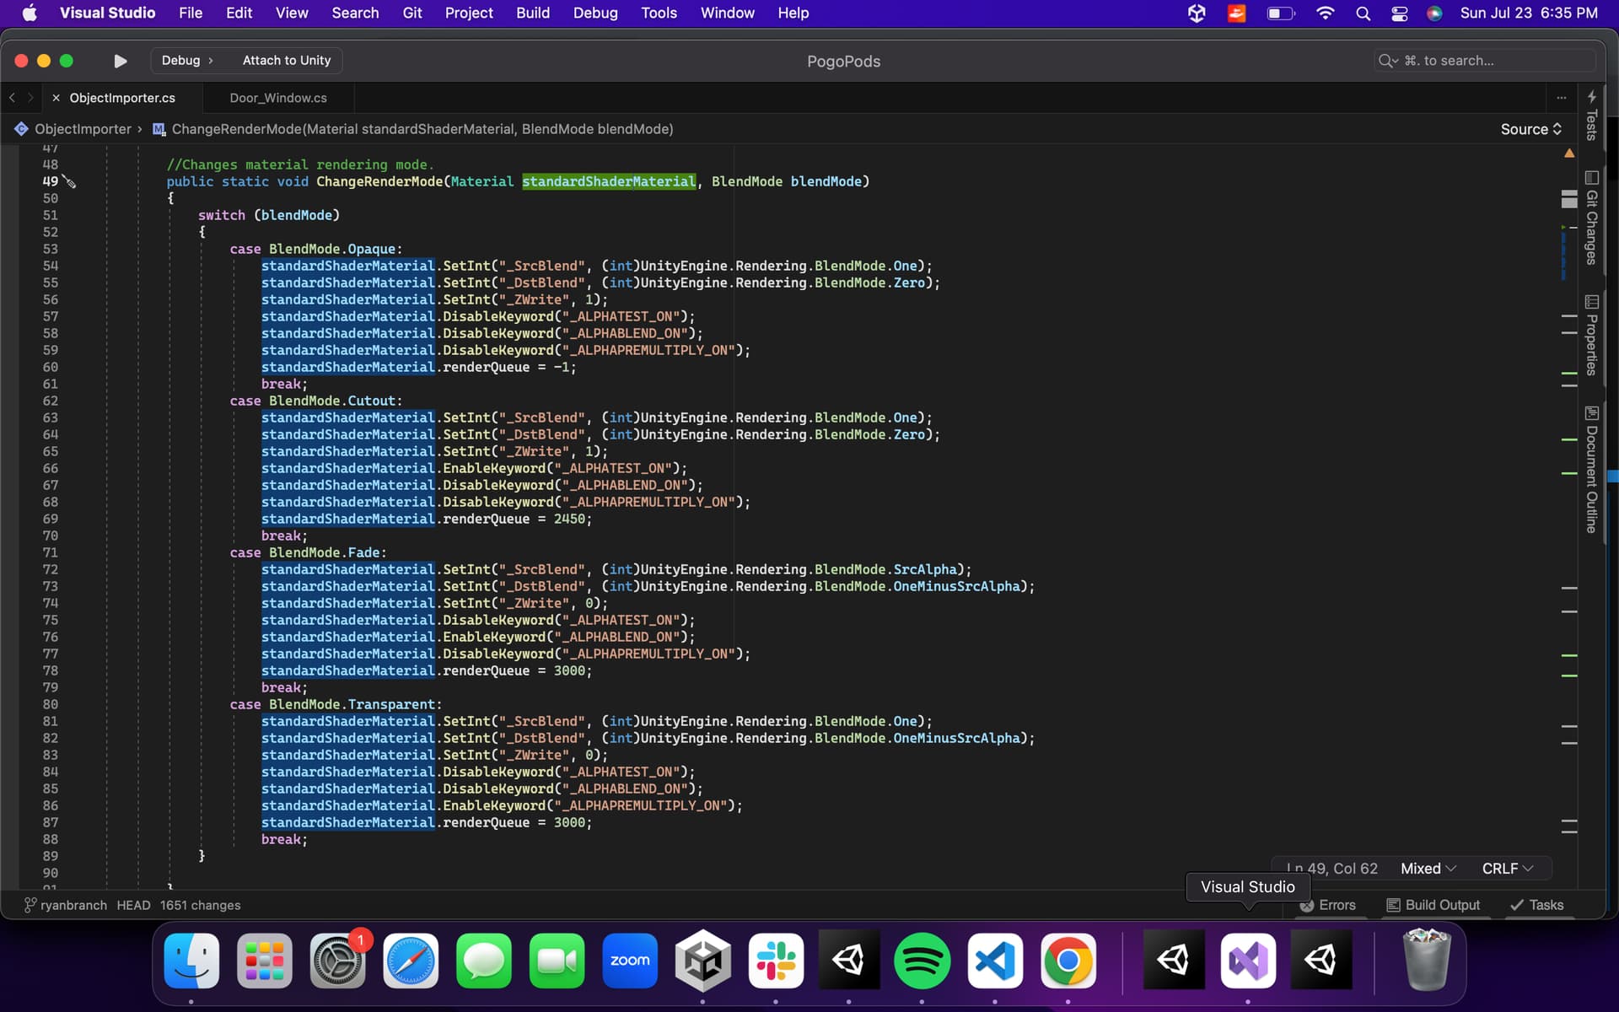The image size is (1619, 1012).
Task: Click the search field in the toolbar
Action: [x=1484, y=61]
